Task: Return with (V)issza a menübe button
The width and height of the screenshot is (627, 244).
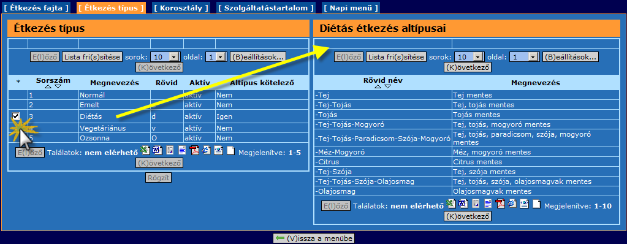Action: (314, 238)
